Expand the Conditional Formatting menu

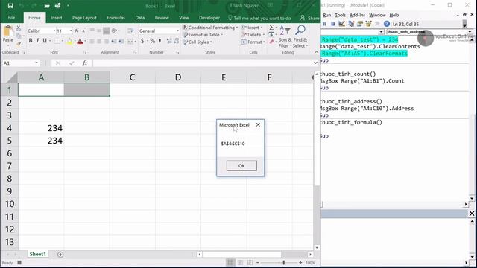click(x=210, y=28)
